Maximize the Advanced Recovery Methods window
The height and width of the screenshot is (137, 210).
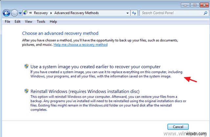[x=195, y=5]
